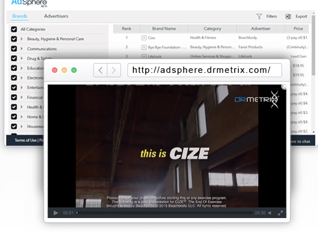Open the Filters funnel icon
318x238 pixels.
[259, 16]
